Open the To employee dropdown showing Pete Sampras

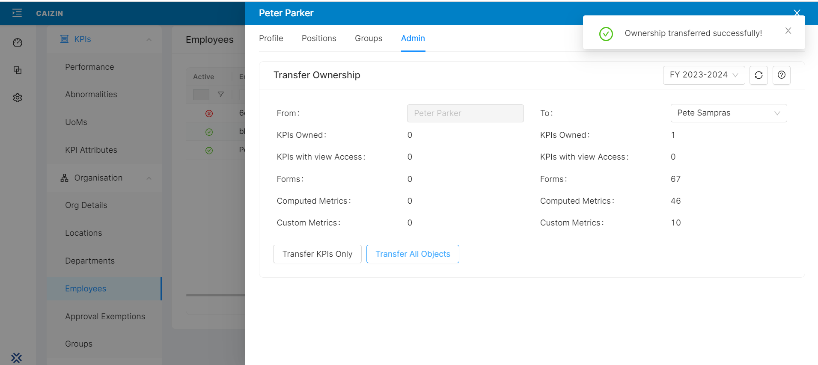pos(728,113)
